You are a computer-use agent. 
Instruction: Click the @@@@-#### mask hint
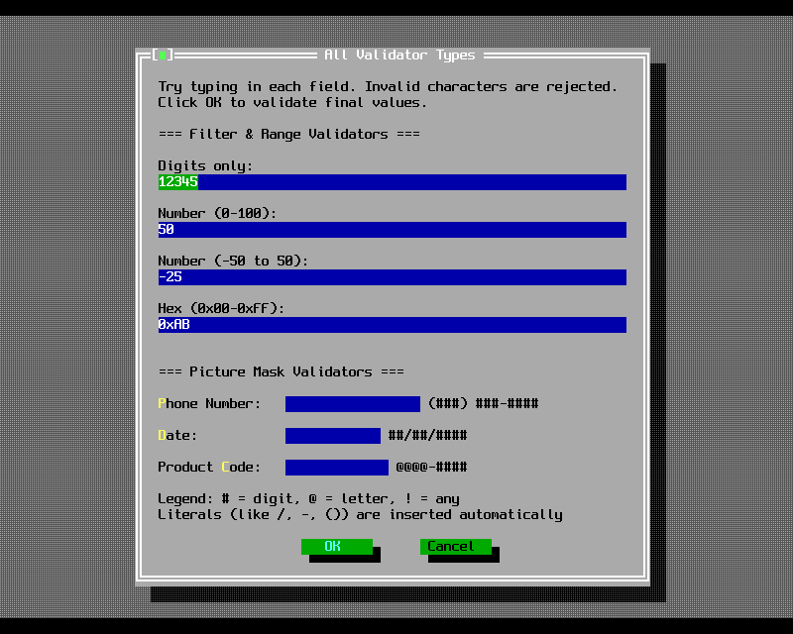point(432,468)
